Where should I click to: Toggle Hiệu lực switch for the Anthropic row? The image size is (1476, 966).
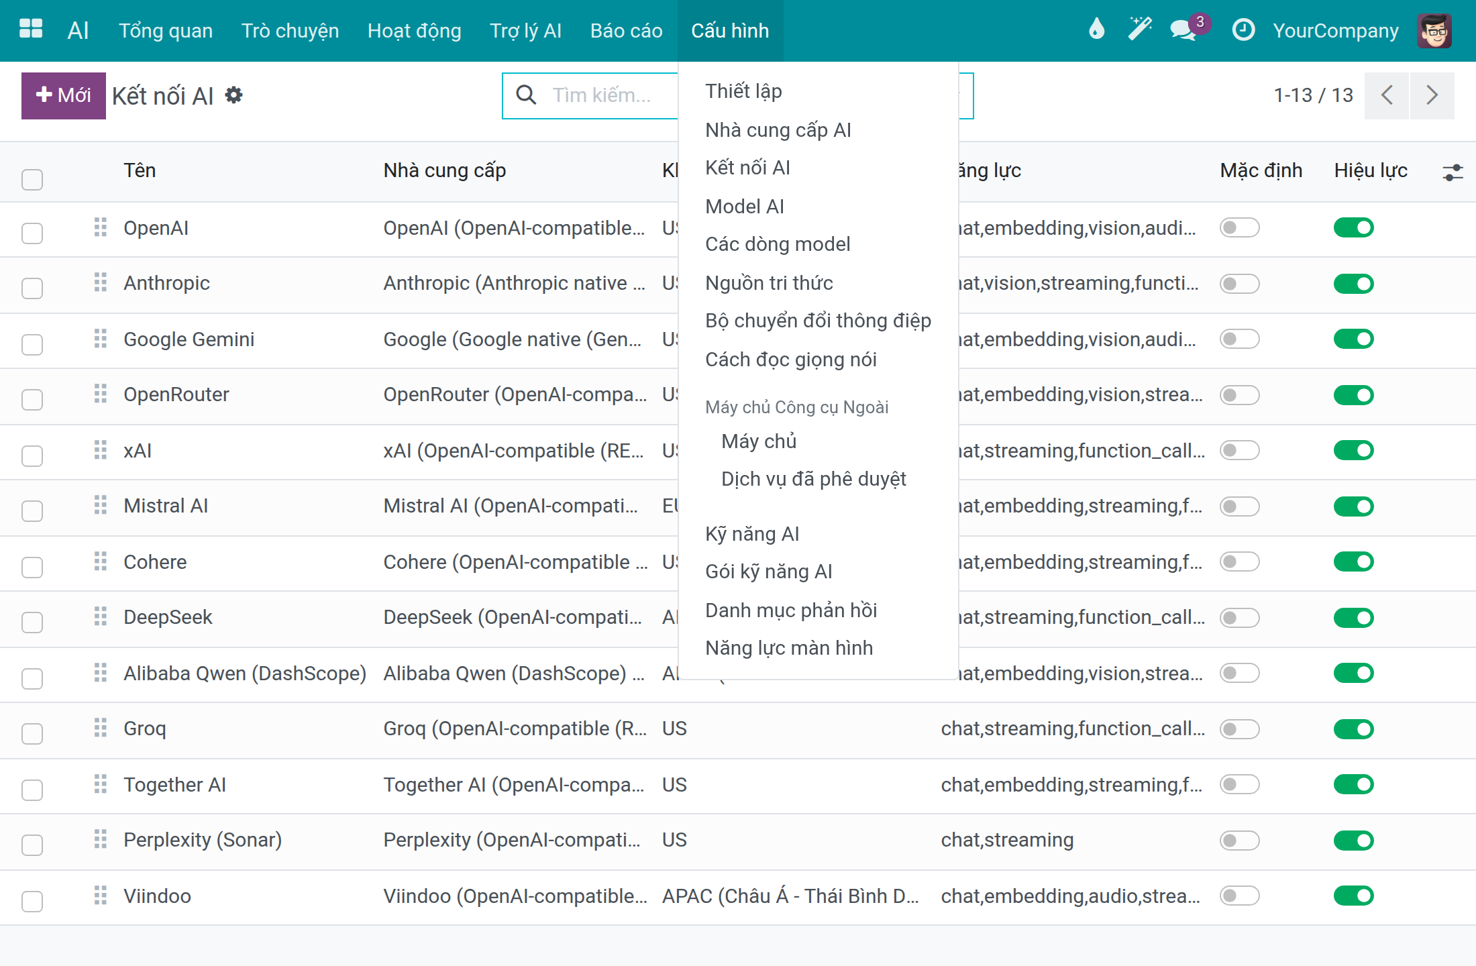coord(1354,283)
